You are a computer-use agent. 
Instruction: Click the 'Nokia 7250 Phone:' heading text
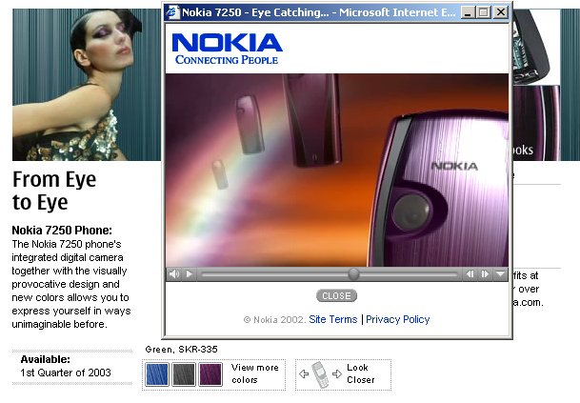coord(62,231)
